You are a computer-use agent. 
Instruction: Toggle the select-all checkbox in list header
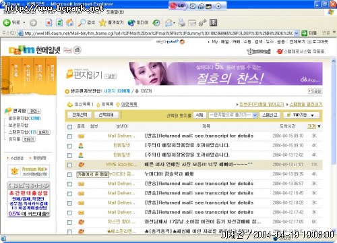click(69, 127)
